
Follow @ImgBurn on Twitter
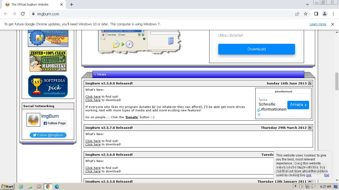coord(48,135)
